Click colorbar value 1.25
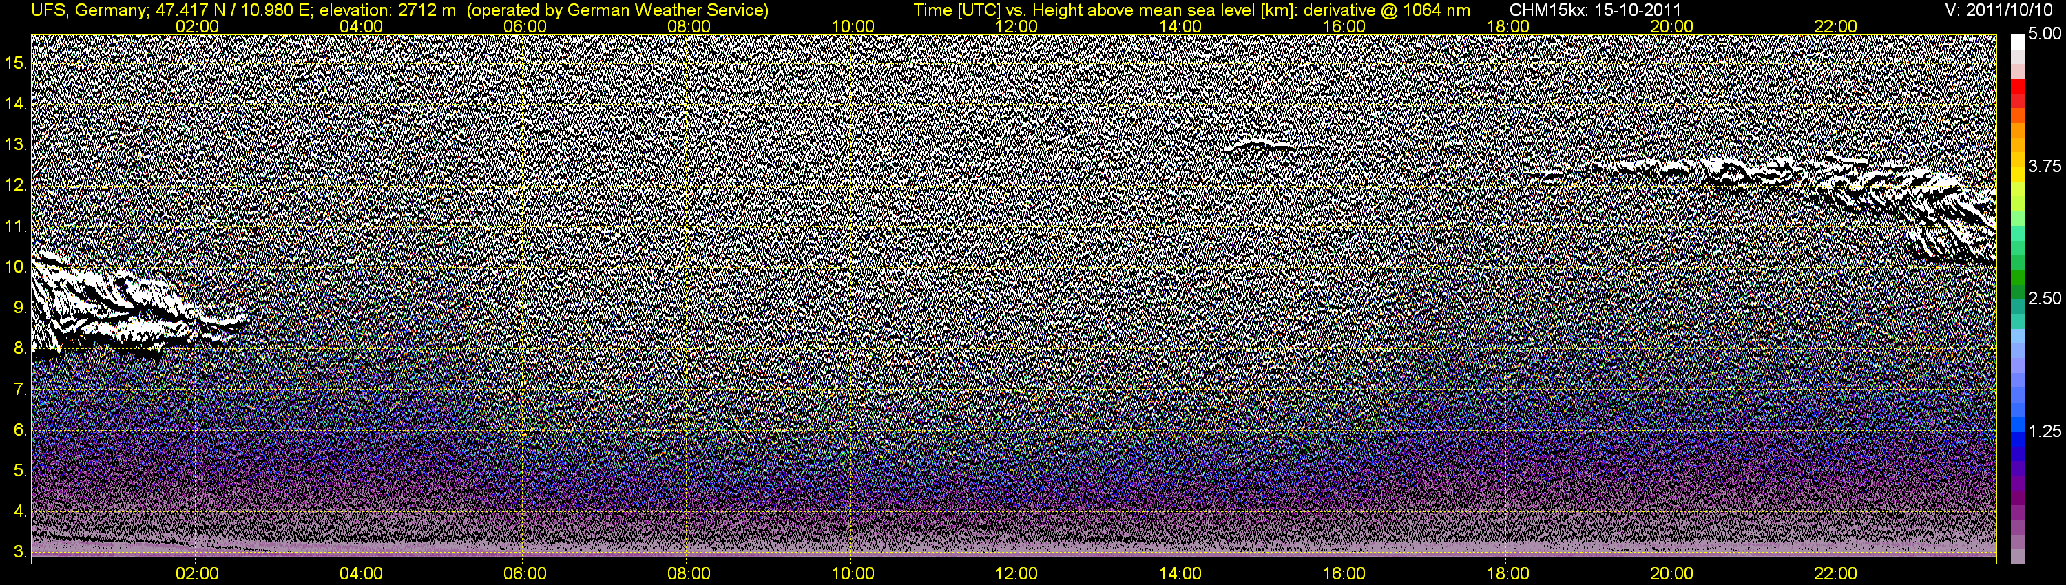The width and height of the screenshot is (2066, 585). (2045, 432)
